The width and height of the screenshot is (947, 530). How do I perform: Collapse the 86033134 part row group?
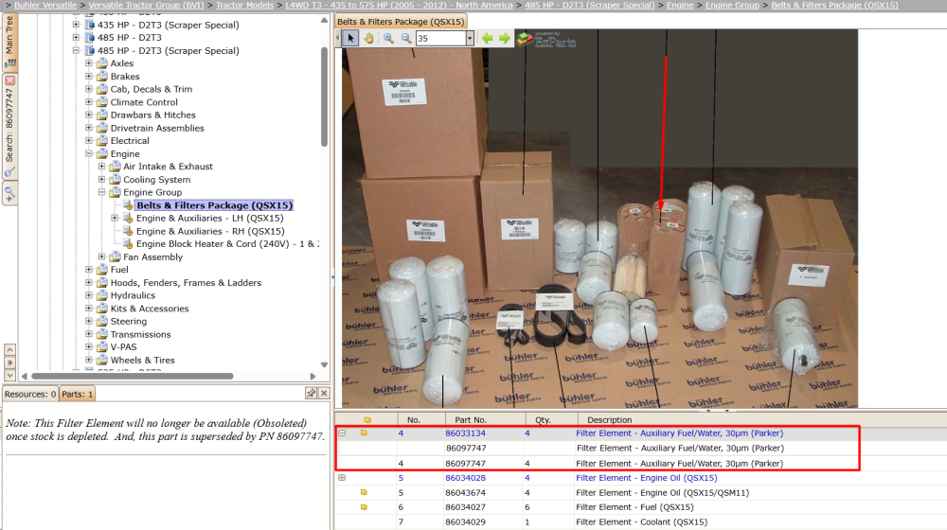tap(342, 433)
